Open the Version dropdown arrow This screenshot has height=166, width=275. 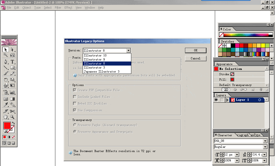click(129, 50)
